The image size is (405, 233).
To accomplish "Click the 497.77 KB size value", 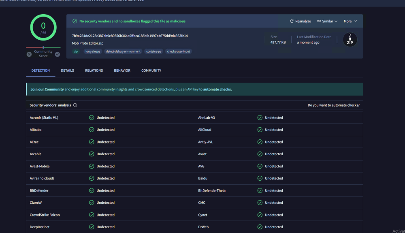I will pos(278,43).
